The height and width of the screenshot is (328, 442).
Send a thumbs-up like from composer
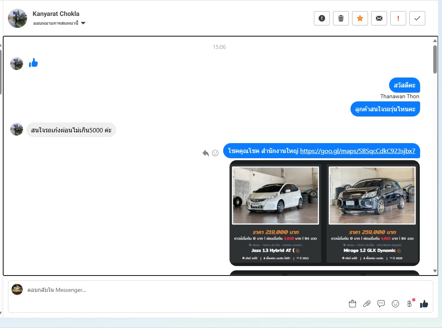click(x=424, y=304)
